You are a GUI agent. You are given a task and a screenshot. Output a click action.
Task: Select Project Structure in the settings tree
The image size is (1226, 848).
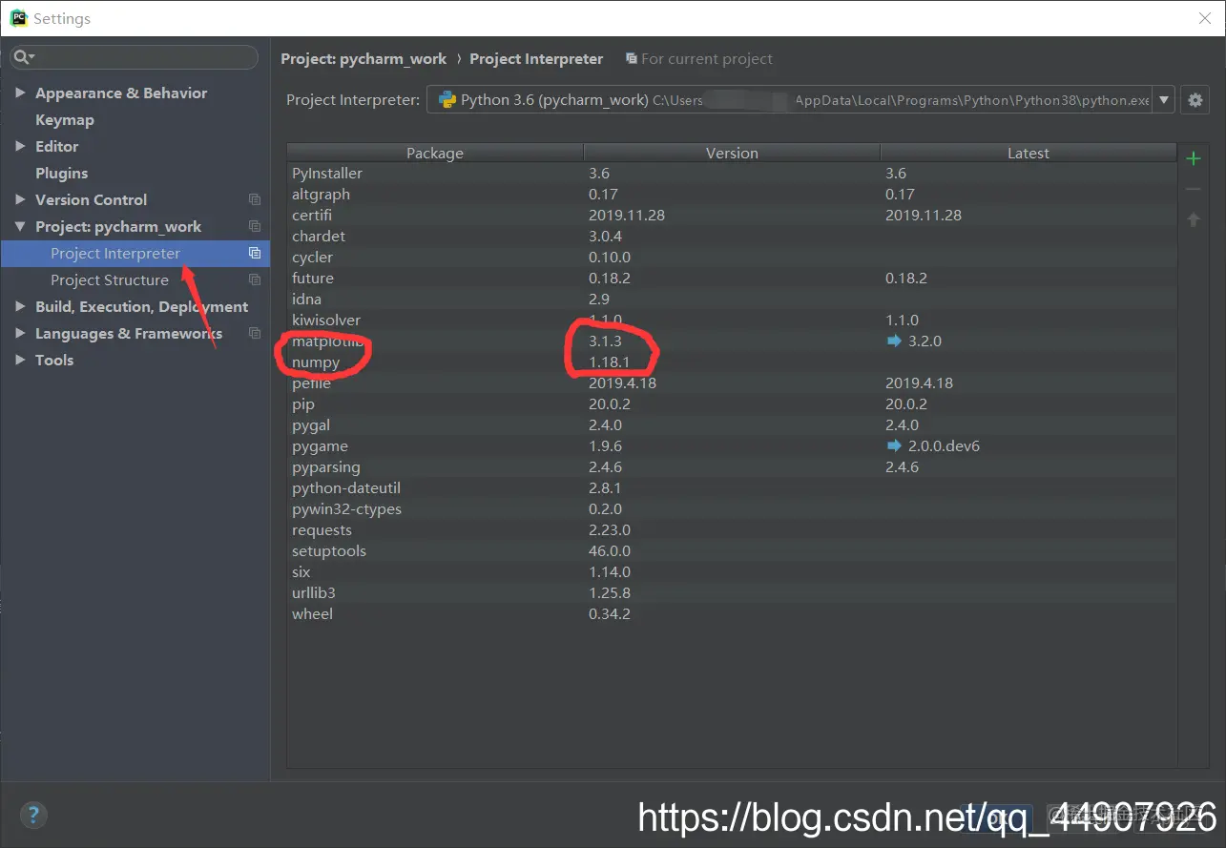110,279
